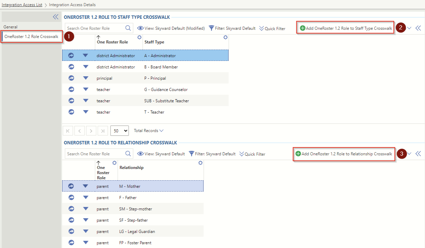The image size is (425, 248).
Task: Expand the SF - Step-father row menu
Action: point(85,220)
